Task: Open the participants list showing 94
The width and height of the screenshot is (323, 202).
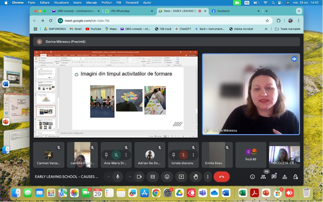Action: [263, 177]
